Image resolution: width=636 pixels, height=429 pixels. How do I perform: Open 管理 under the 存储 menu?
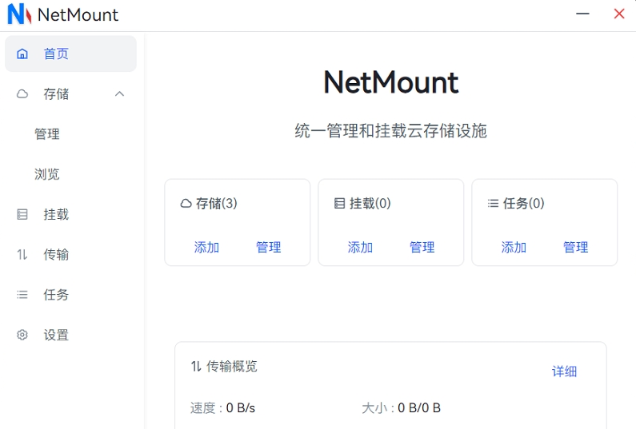click(47, 134)
